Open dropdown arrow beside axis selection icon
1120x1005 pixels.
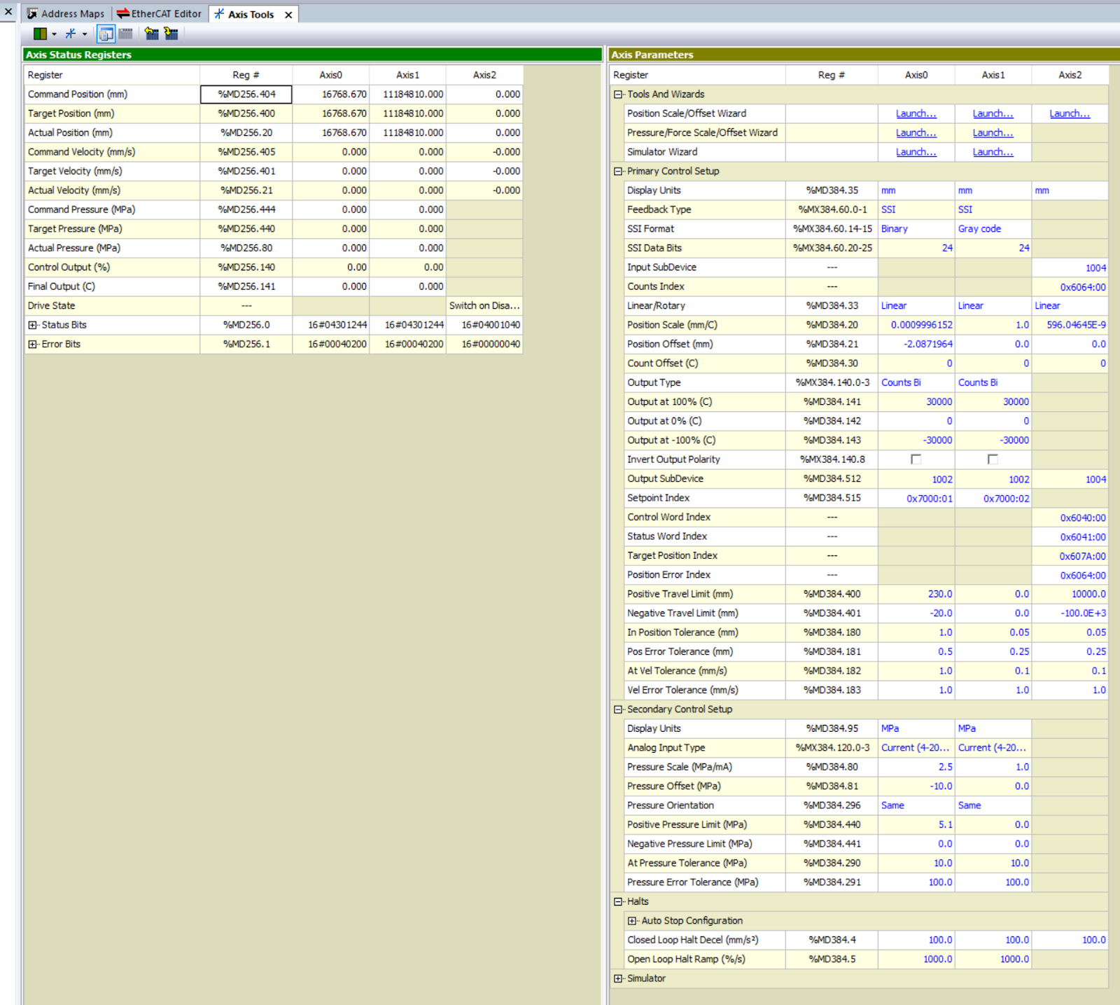tap(85, 34)
